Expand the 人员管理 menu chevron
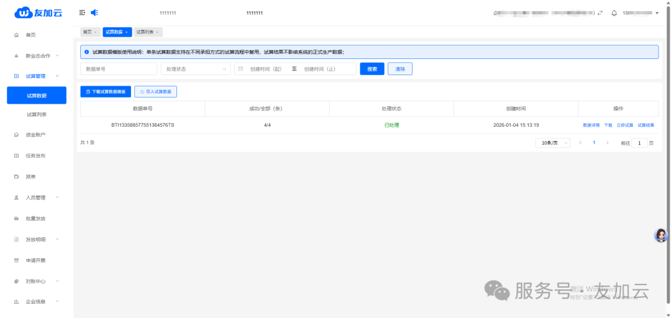671x318 pixels. (x=57, y=198)
